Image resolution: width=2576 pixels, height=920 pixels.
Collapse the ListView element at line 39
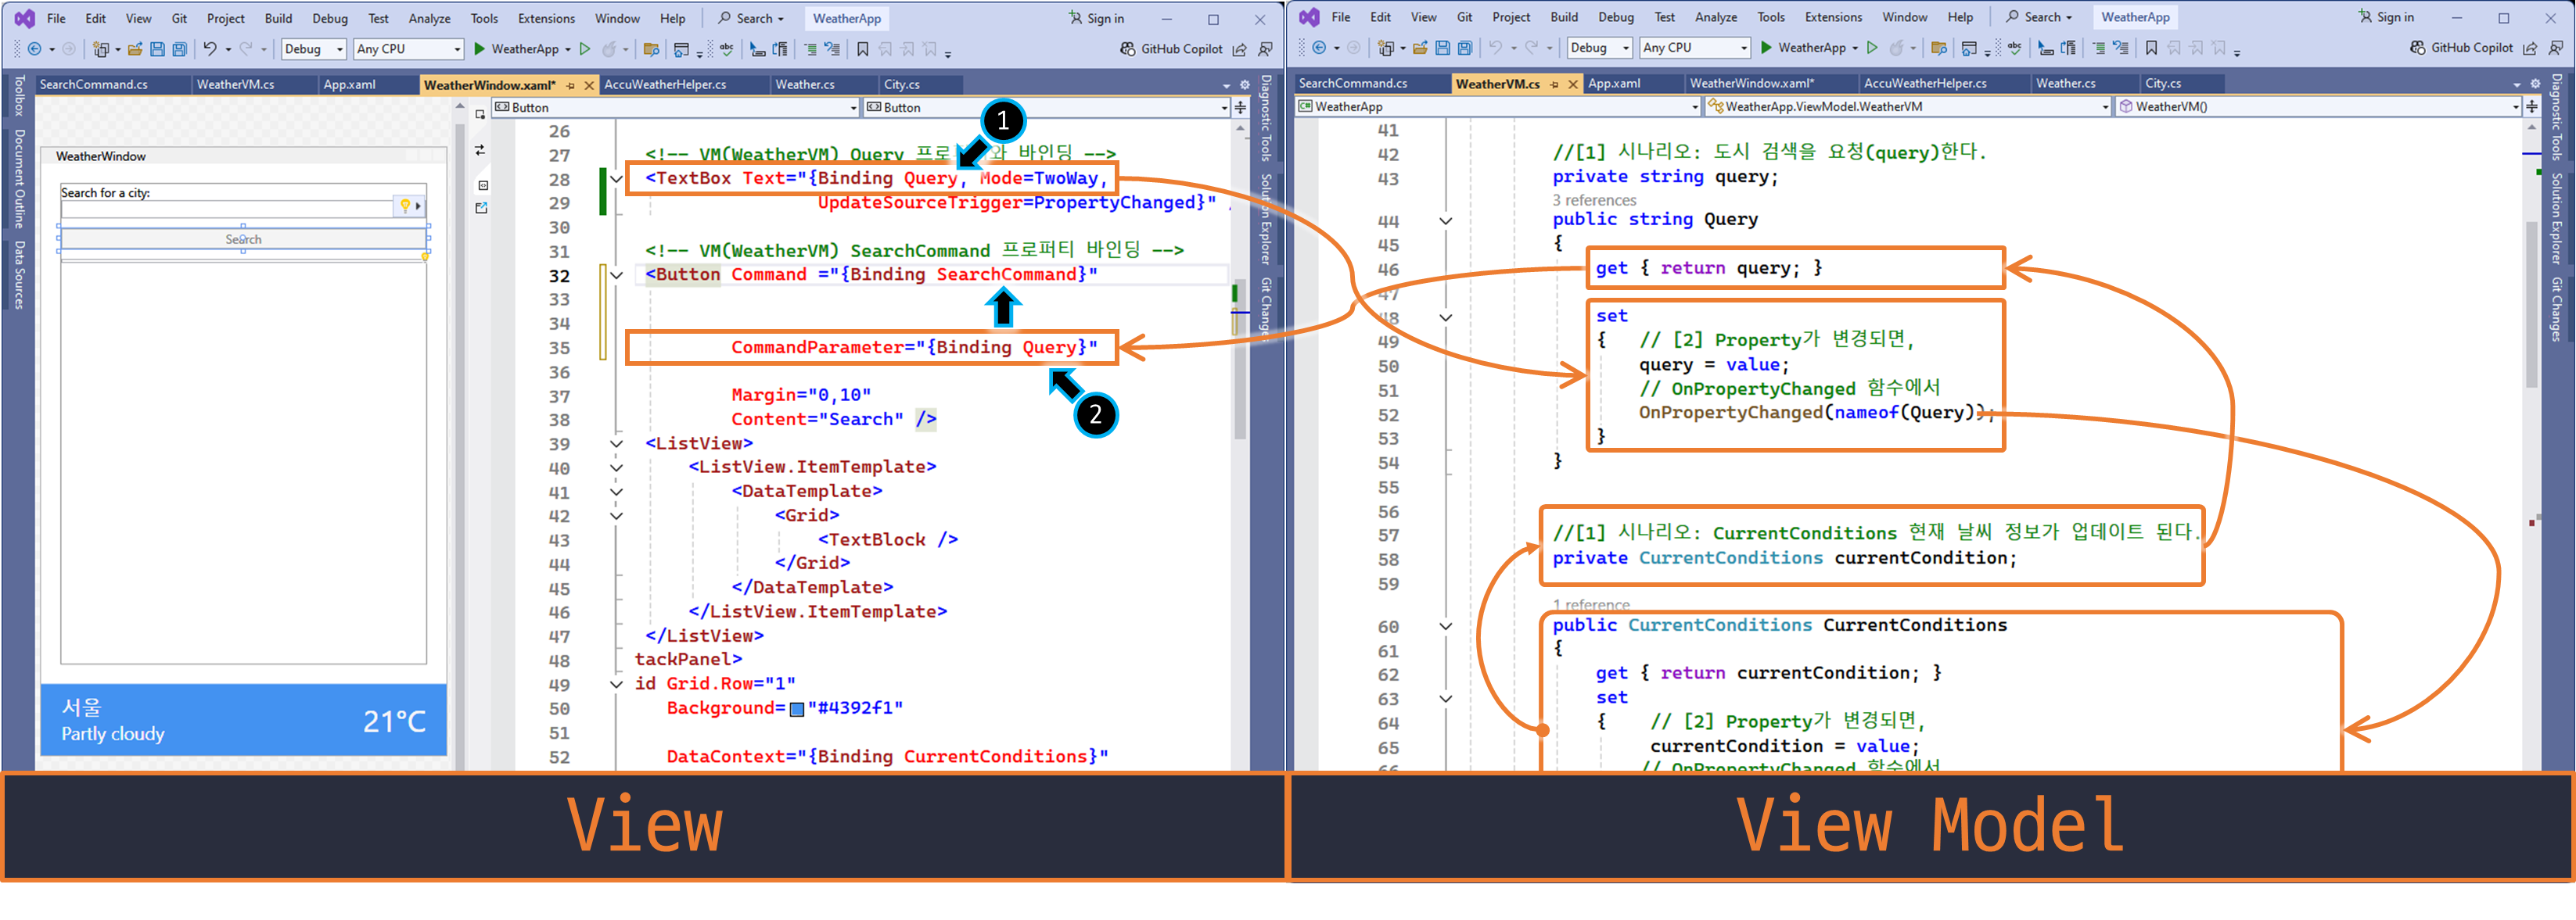(x=616, y=443)
